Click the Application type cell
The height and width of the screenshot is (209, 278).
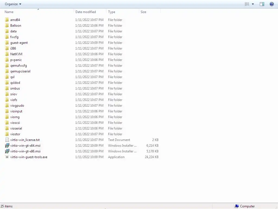click(116, 157)
